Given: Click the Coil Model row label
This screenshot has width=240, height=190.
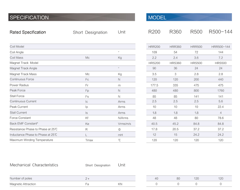Looking at the screenshot, I should coord(17,47).
